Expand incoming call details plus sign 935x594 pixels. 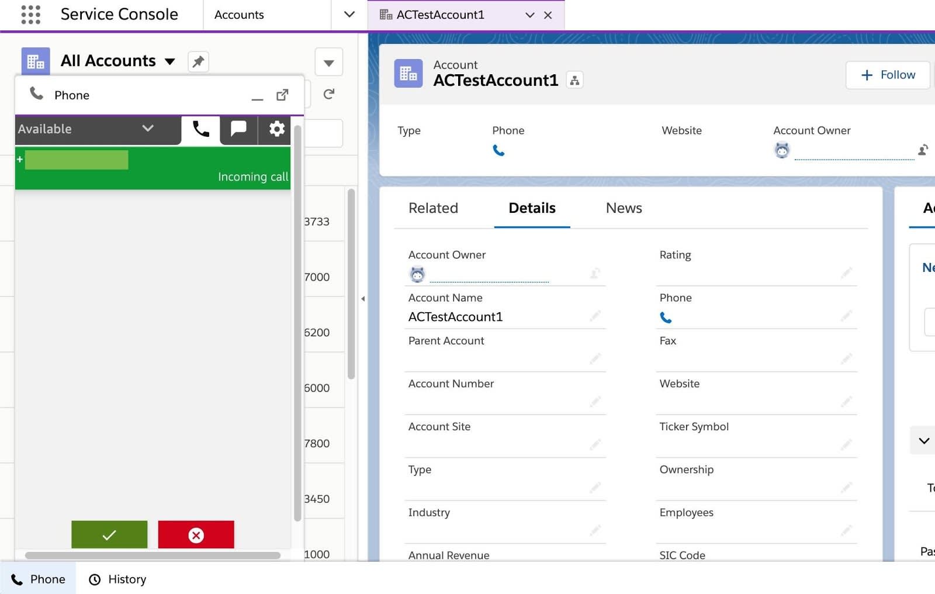19,160
